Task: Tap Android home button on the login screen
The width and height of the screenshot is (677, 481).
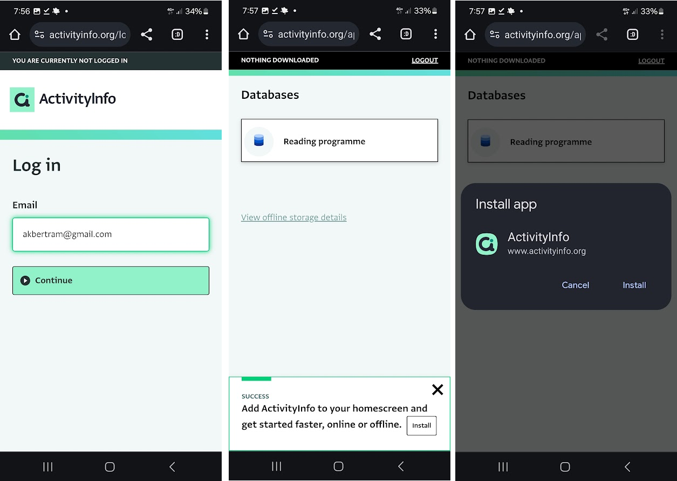Action: point(110,467)
